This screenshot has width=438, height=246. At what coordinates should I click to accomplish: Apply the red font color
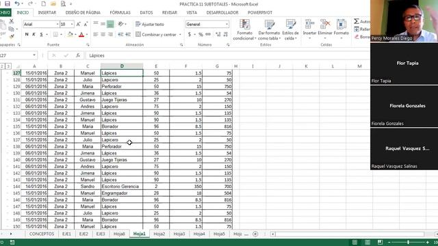point(81,35)
